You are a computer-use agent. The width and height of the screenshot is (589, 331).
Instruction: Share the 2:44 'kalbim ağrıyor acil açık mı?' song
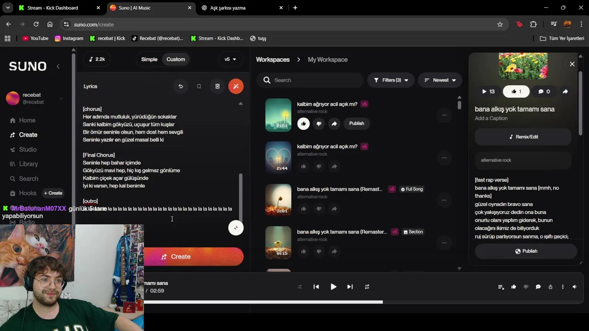(334, 166)
